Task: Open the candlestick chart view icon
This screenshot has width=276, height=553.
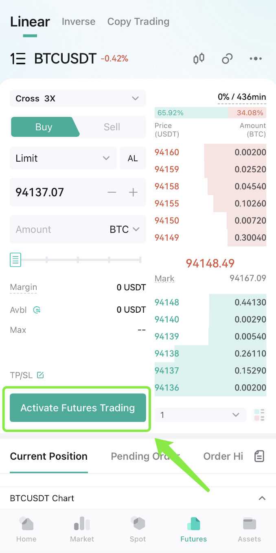Action: 198,59
